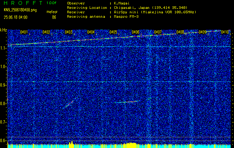
Task: Click the 0405 time marker
Action: tap(113, 32)
